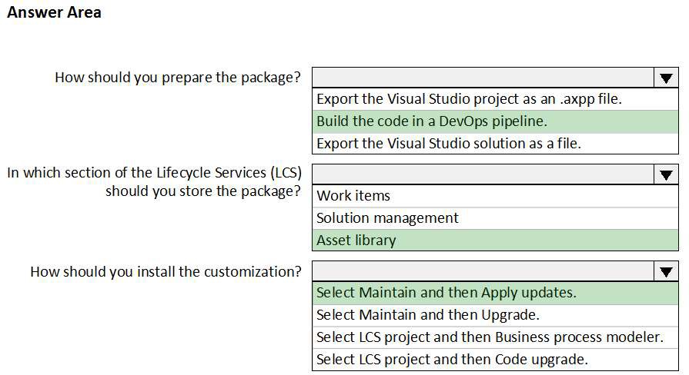Viewport: 689px width, 375px height.
Task: Click the install customization combo box field
Action: coord(483,271)
